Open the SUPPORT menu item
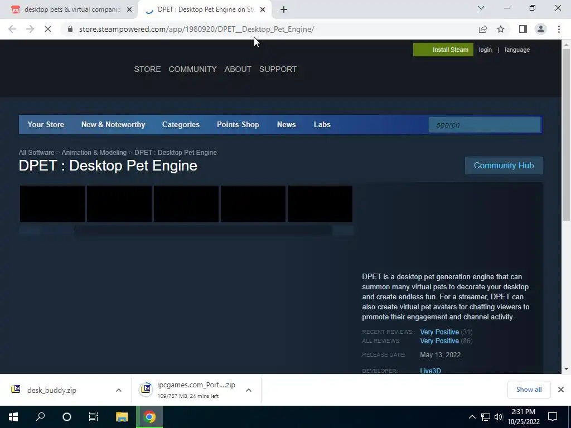Viewport: 571px width, 428px height. tap(278, 69)
